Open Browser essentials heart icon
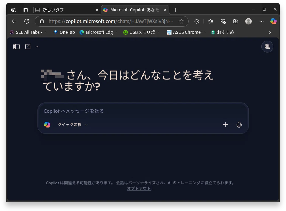The image size is (286, 211). (223, 21)
